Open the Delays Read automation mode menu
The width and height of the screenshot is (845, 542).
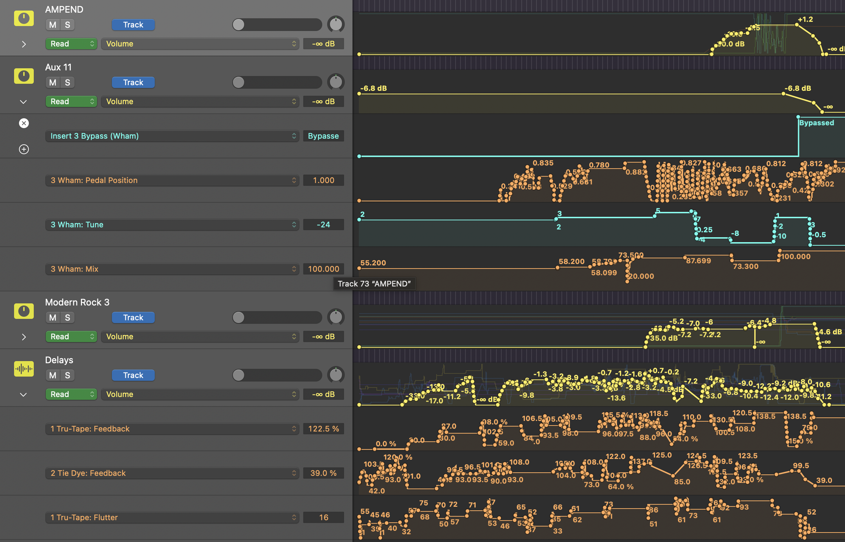[x=71, y=394]
